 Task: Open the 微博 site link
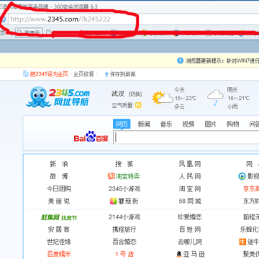[x=59, y=176]
